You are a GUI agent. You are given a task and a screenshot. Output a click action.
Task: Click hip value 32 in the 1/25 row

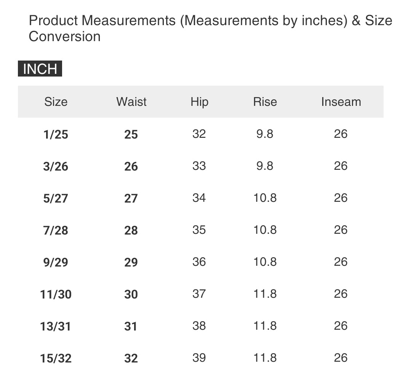(199, 134)
